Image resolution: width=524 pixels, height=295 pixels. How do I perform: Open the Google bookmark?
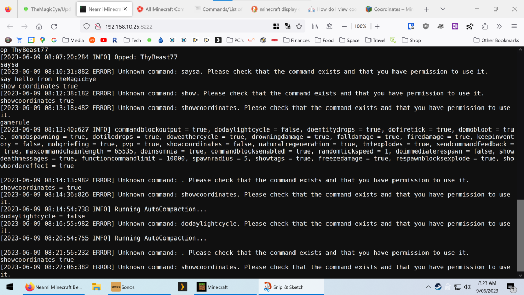coord(54,40)
